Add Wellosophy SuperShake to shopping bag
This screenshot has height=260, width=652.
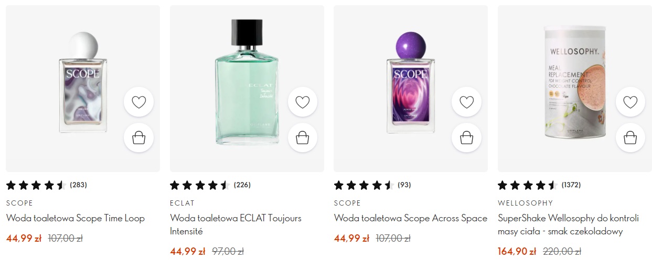point(630,138)
